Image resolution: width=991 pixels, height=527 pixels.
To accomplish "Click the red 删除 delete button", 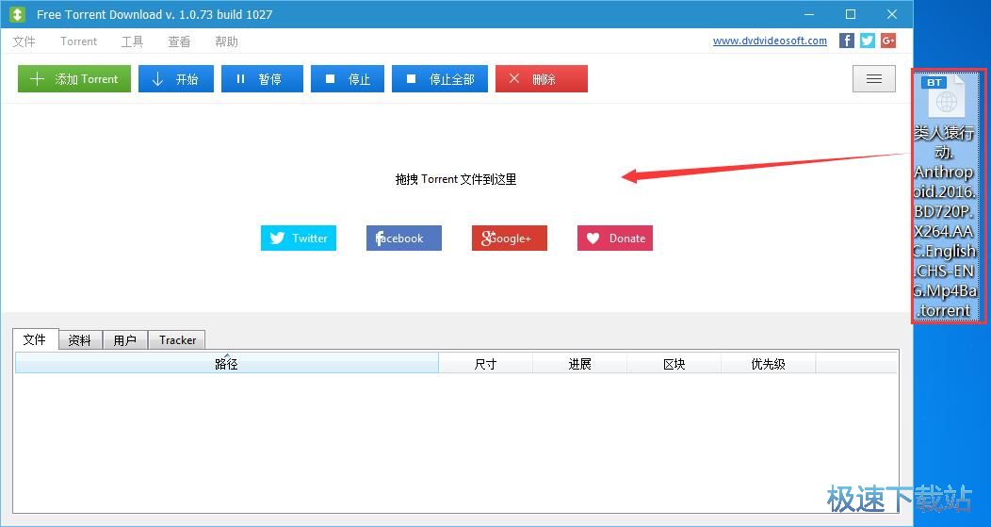I will click(x=541, y=79).
